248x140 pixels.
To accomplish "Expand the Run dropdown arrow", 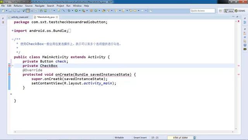I will pyautogui.click(x=80, y=11).
